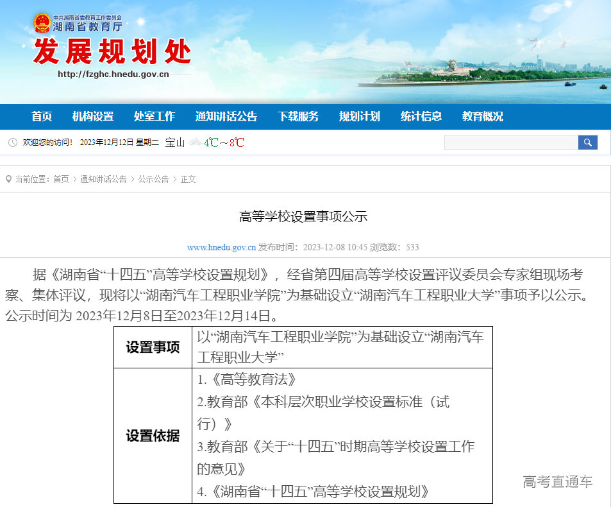The height and width of the screenshot is (507, 611).
Task: Open the 统计信息 navigation menu item
Action: [421, 116]
